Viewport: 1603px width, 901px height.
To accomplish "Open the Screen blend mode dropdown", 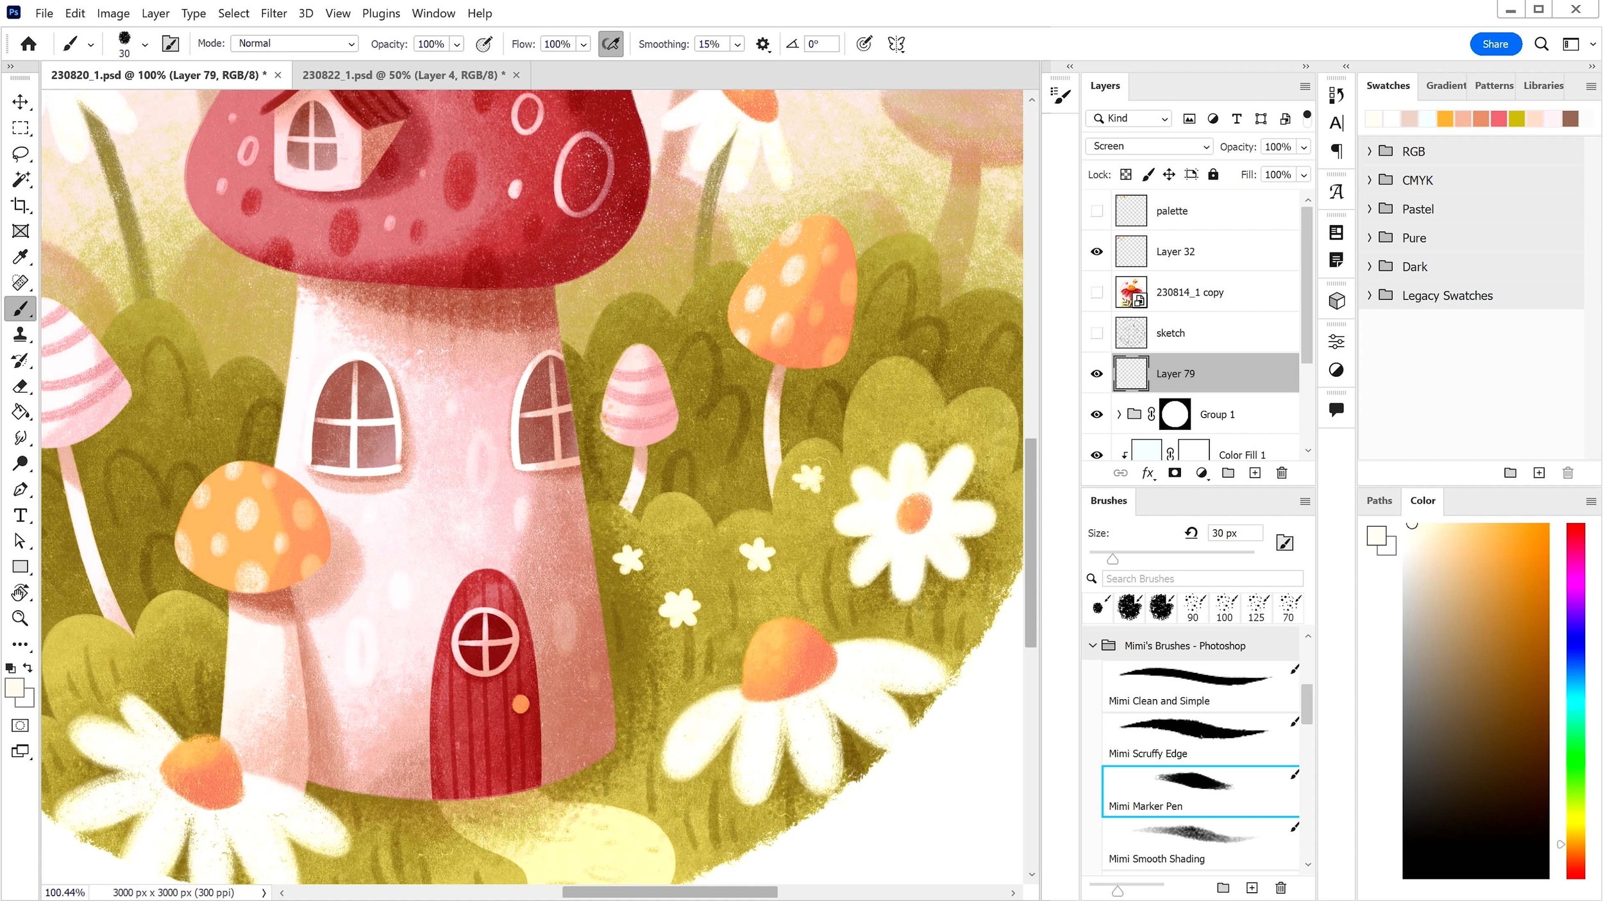I will (x=1148, y=146).
